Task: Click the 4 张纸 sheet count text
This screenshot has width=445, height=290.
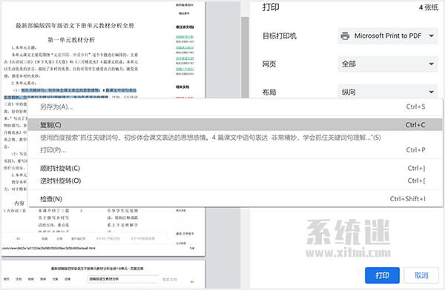Action: 429,7
